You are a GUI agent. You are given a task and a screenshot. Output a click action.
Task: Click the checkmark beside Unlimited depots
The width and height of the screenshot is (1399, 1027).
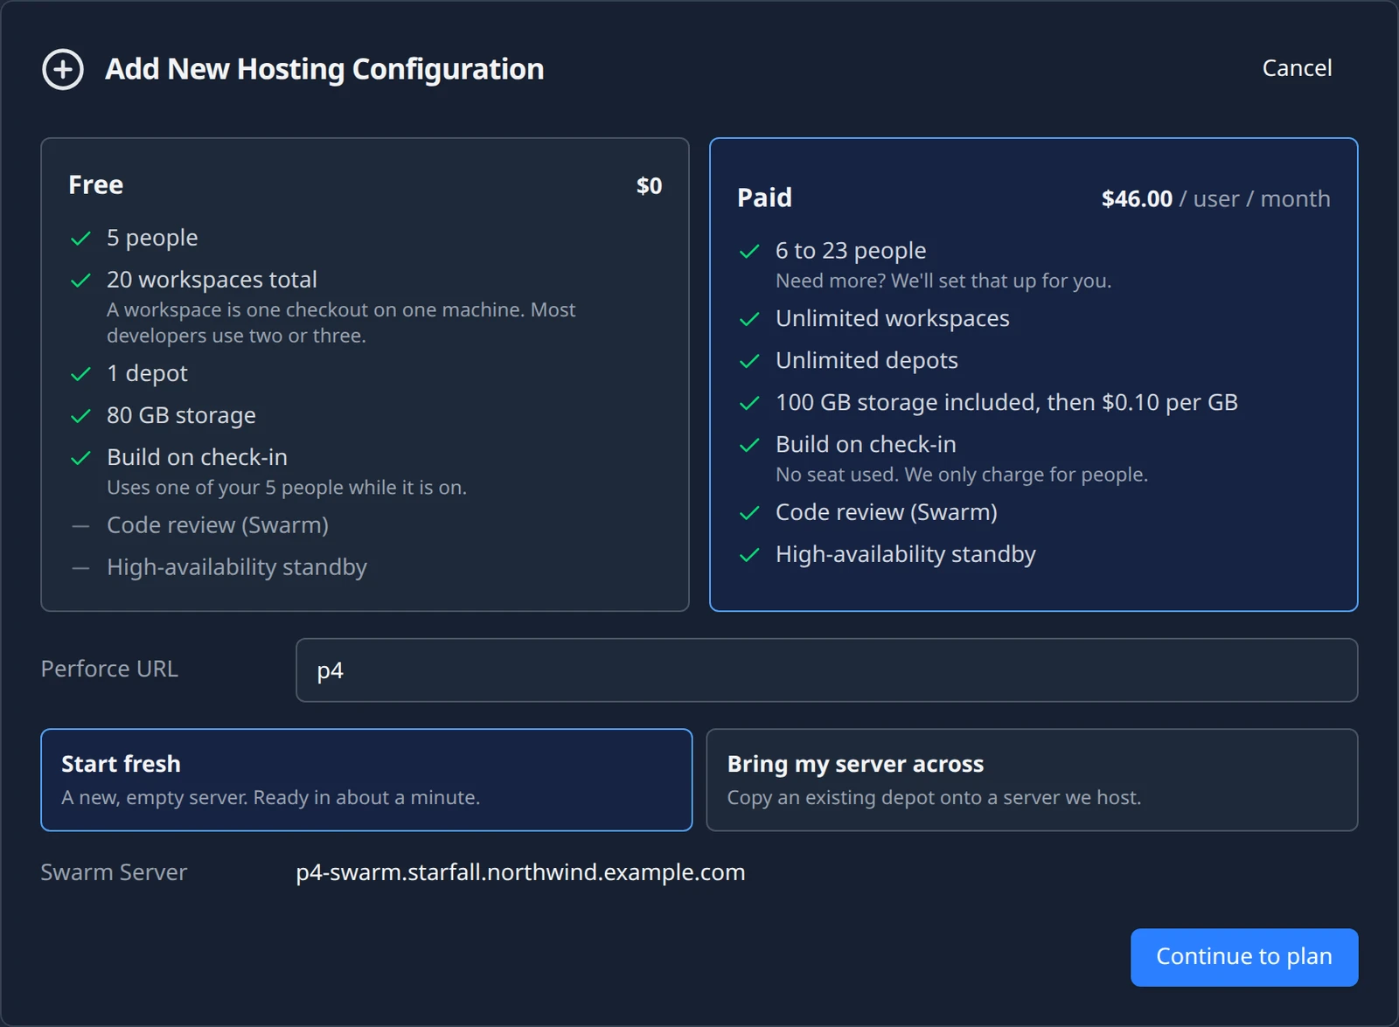point(749,361)
